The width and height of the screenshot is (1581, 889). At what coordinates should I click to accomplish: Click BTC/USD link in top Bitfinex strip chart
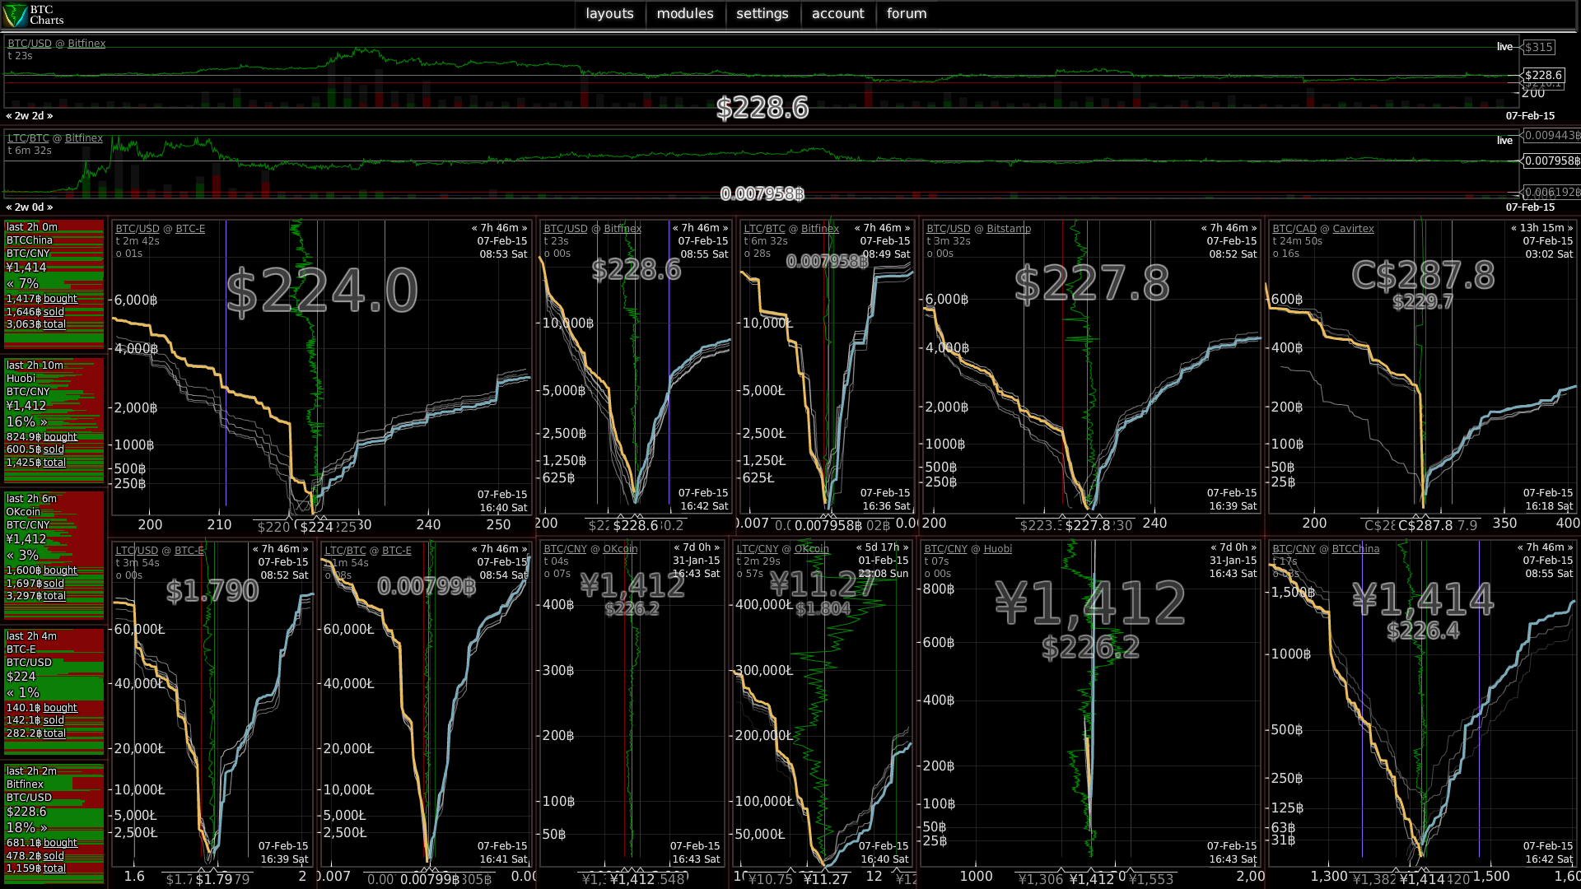coord(30,44)
